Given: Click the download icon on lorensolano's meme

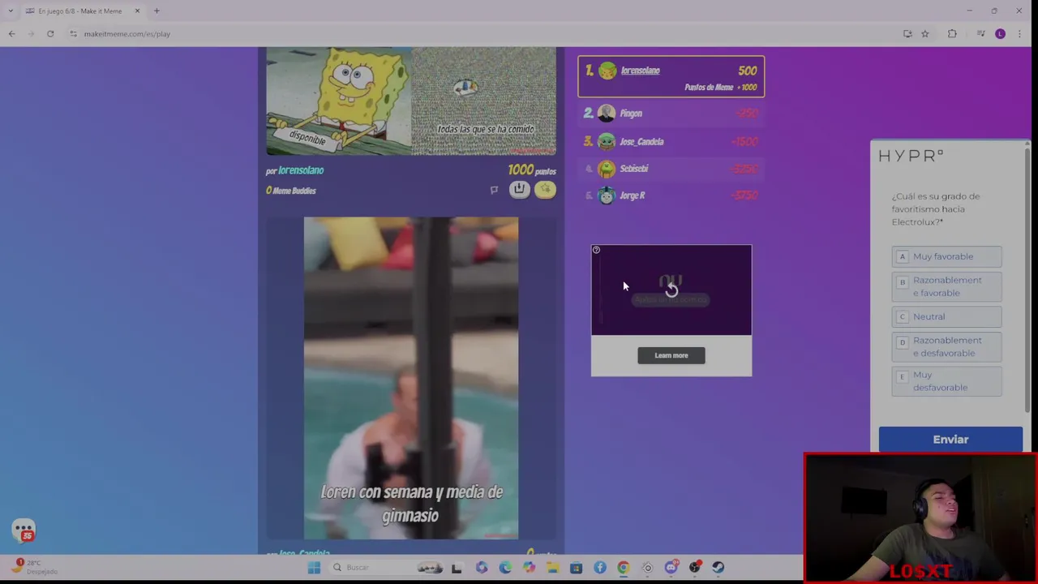Looking at the screenshot, I should [520, 189].
